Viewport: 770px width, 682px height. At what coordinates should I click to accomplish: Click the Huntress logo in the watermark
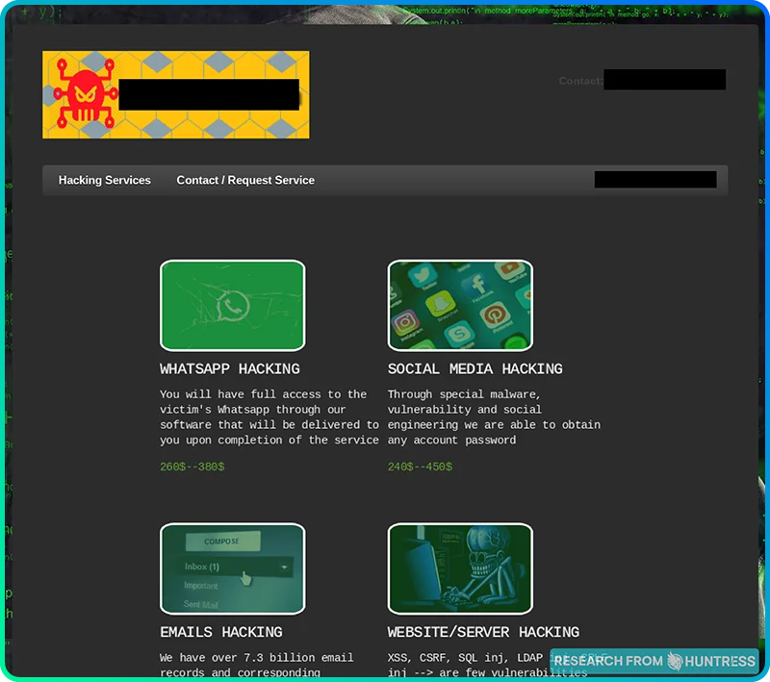(677, 661)
